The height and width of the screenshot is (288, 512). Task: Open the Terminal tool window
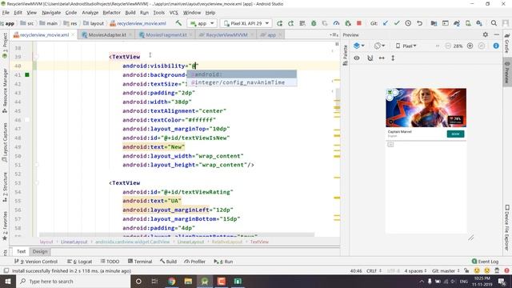tap(140, 262)
